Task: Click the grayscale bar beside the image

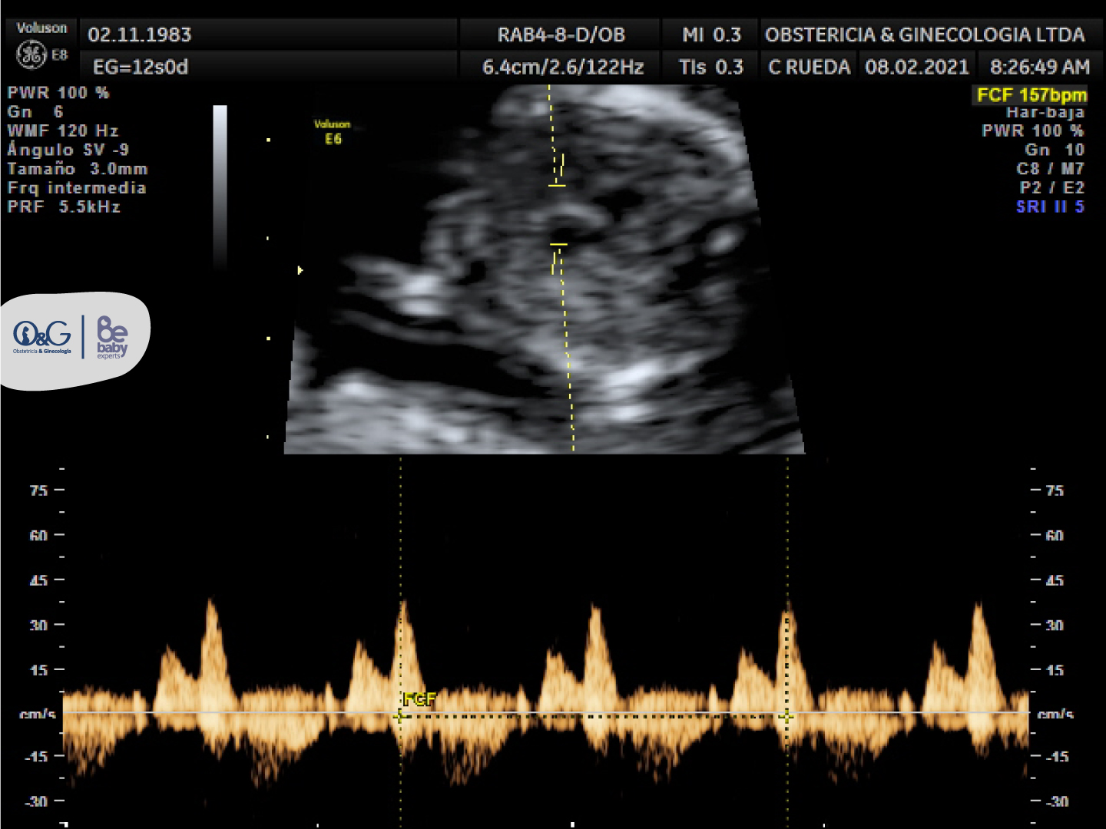Action: coord(220,187)
